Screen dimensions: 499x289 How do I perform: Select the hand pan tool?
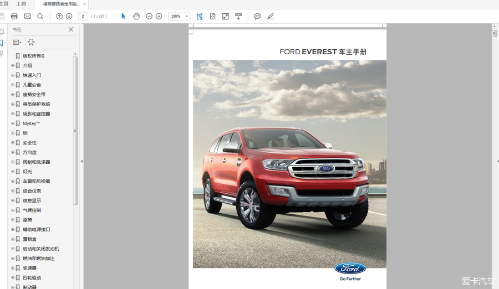(x=136, y=16)
